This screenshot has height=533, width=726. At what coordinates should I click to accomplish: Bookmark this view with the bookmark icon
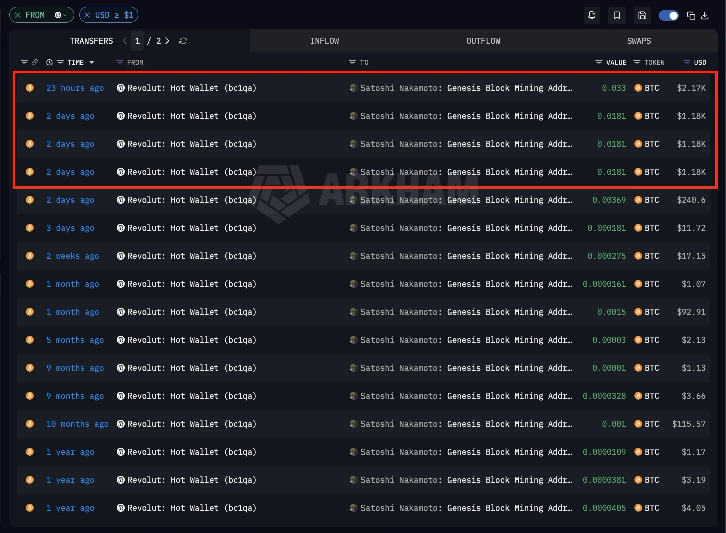point(617,15)
